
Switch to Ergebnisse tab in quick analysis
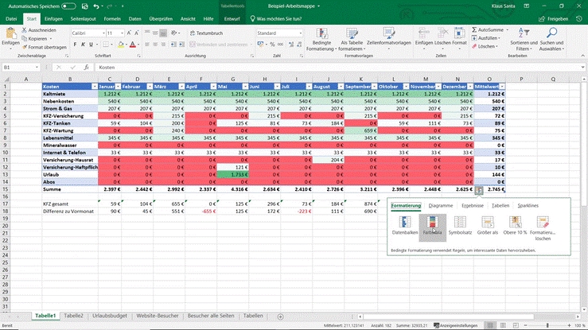point(472,206)
